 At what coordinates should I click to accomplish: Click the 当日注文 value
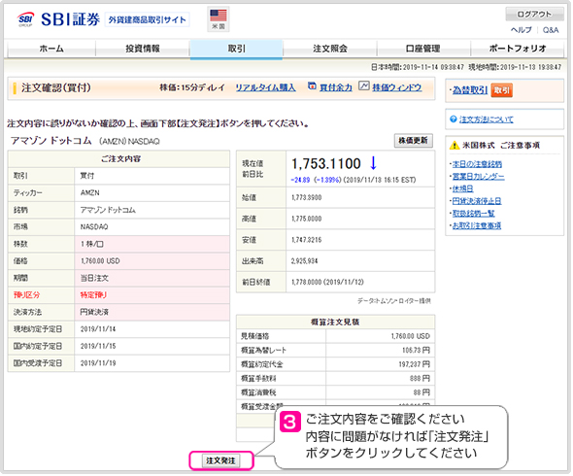point(94,278)
